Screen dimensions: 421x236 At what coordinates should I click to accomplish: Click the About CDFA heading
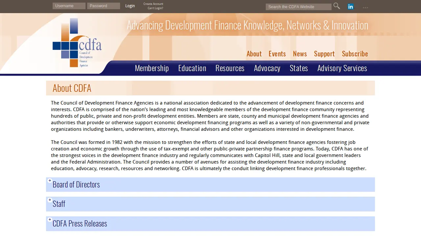tap(72, 88)
